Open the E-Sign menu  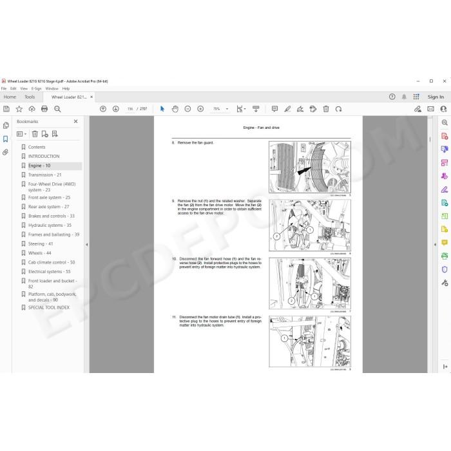click(36, 89)
